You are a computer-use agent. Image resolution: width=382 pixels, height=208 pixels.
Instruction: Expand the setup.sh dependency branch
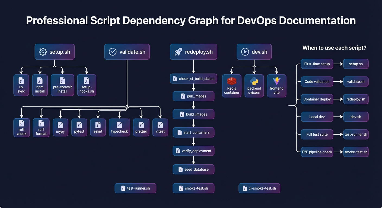coord(54,52)
